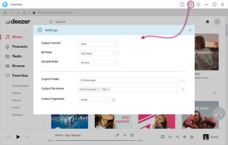Toggle repeat mode
This screenshot has width=228, height=145.
pyautogui.click(x=170, y=137)
